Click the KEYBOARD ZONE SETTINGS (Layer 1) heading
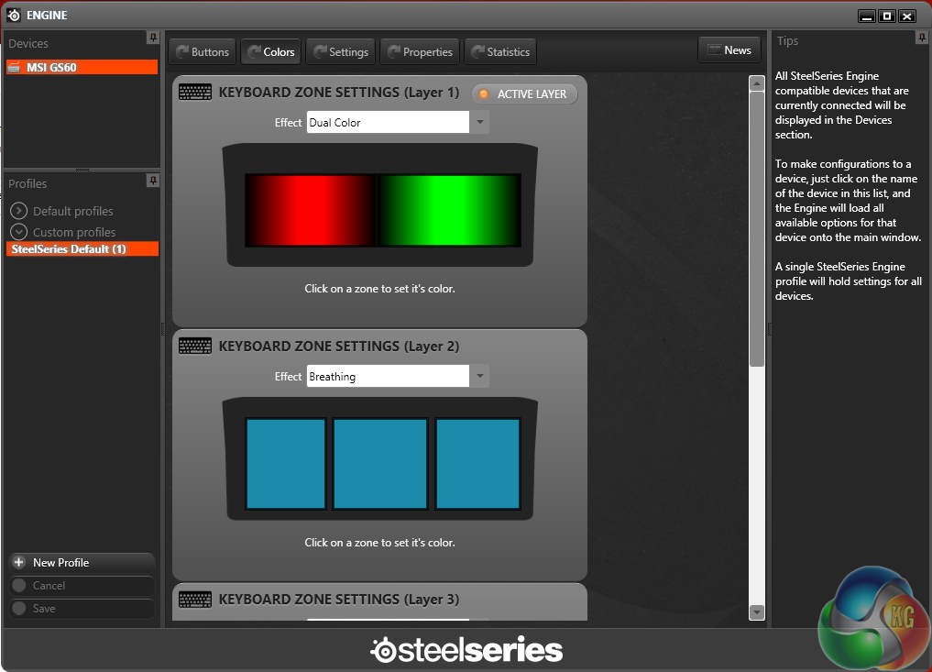This screenshot has width=932, height=672. tap(339, 93)
